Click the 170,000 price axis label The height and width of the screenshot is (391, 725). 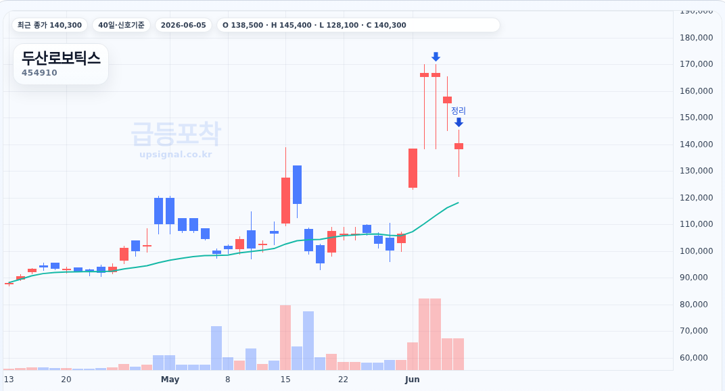point(697,63)
